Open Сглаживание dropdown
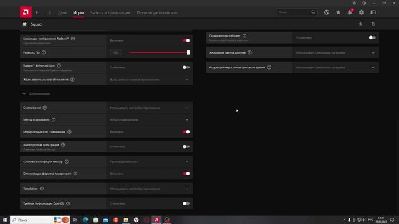 (x=149, y=108)
